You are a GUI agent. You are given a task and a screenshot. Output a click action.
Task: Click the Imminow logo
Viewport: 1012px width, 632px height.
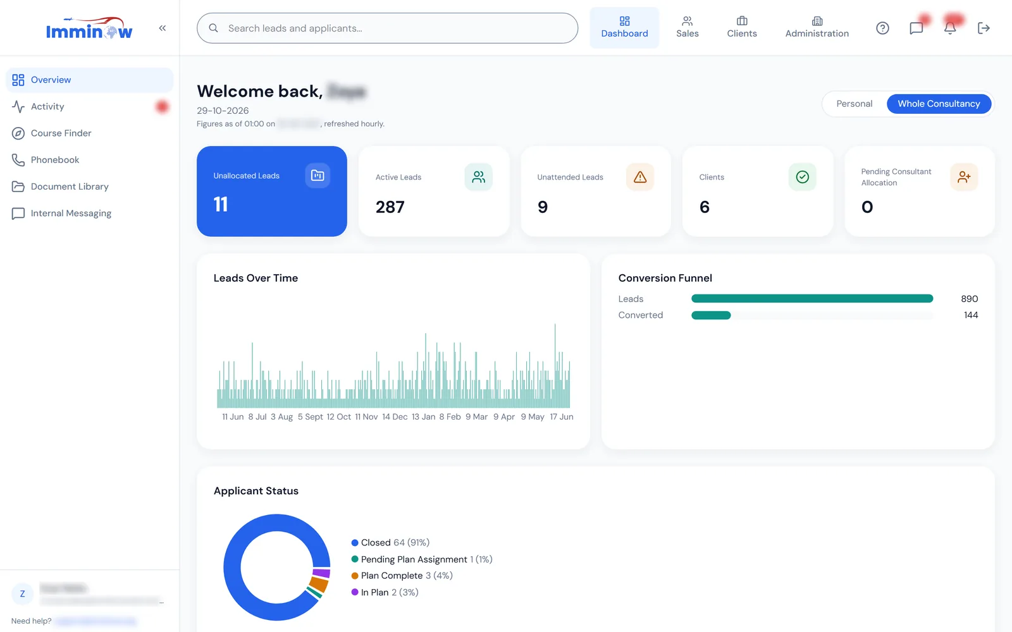tap(89, 28)
